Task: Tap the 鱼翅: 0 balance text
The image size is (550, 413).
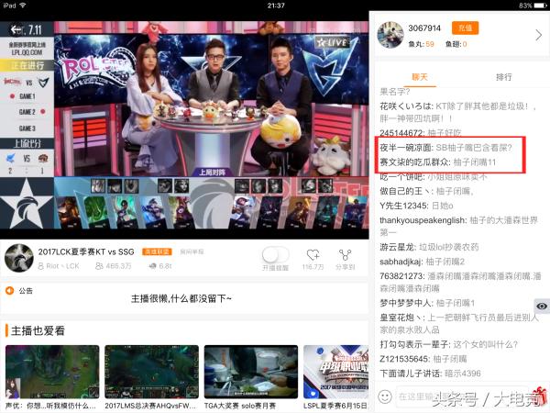Action: 456,44
